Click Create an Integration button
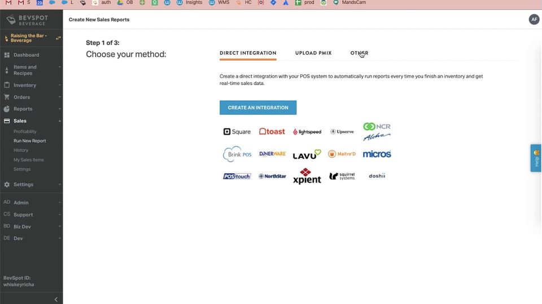The height and width of the screenshot is (304, 542). [258, 108]
